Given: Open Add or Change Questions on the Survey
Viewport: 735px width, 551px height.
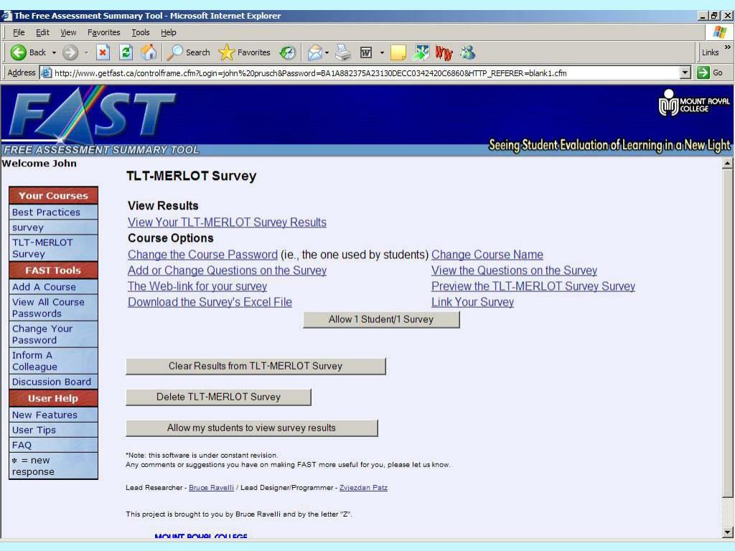Looking at the screenshot, I should coord(227,270).
